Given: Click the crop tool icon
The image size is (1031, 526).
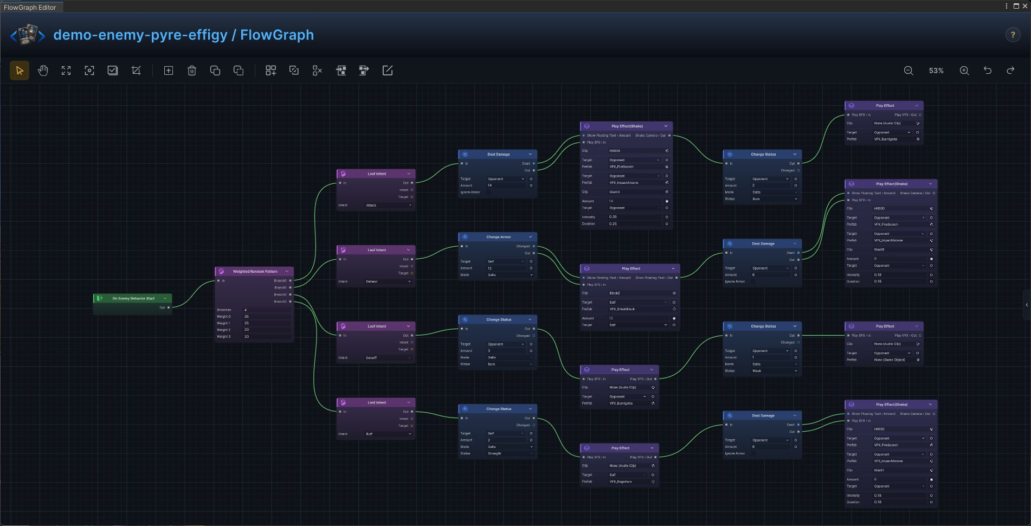Looking at the screenshot, I should 136,70.
